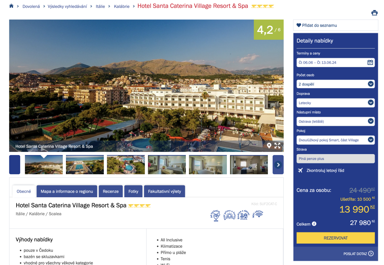Open the calendar icon in date field
This screenshot has height=265, width=384.
point(370,62)
